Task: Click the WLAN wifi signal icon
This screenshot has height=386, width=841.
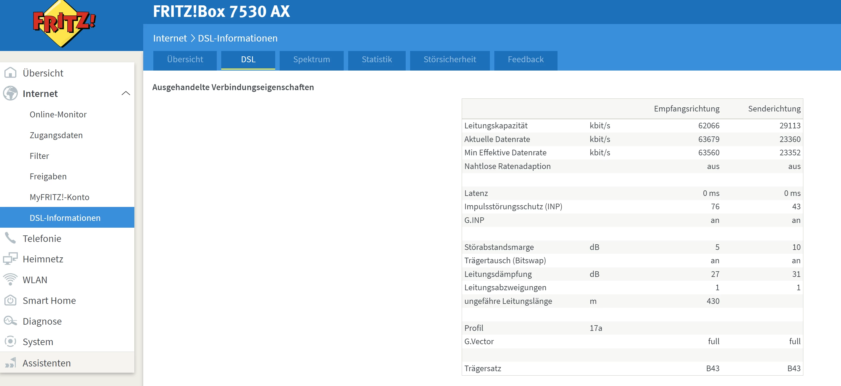Action: click(x=10, y=280)
